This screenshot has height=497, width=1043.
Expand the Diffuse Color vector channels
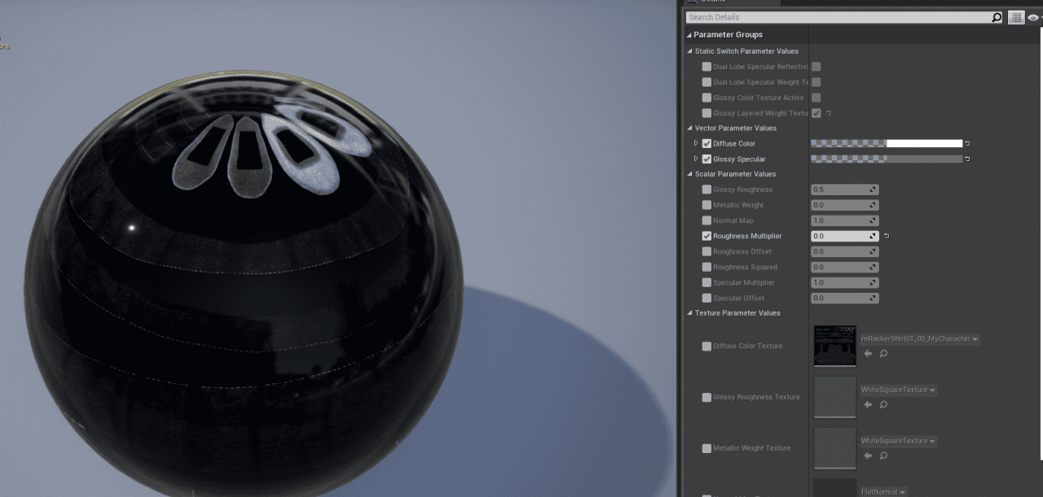(696, 144)
